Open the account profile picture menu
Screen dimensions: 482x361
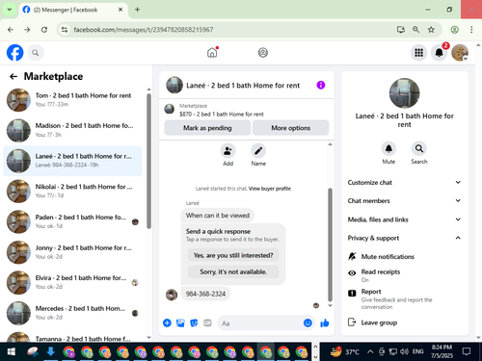(460, 53)
